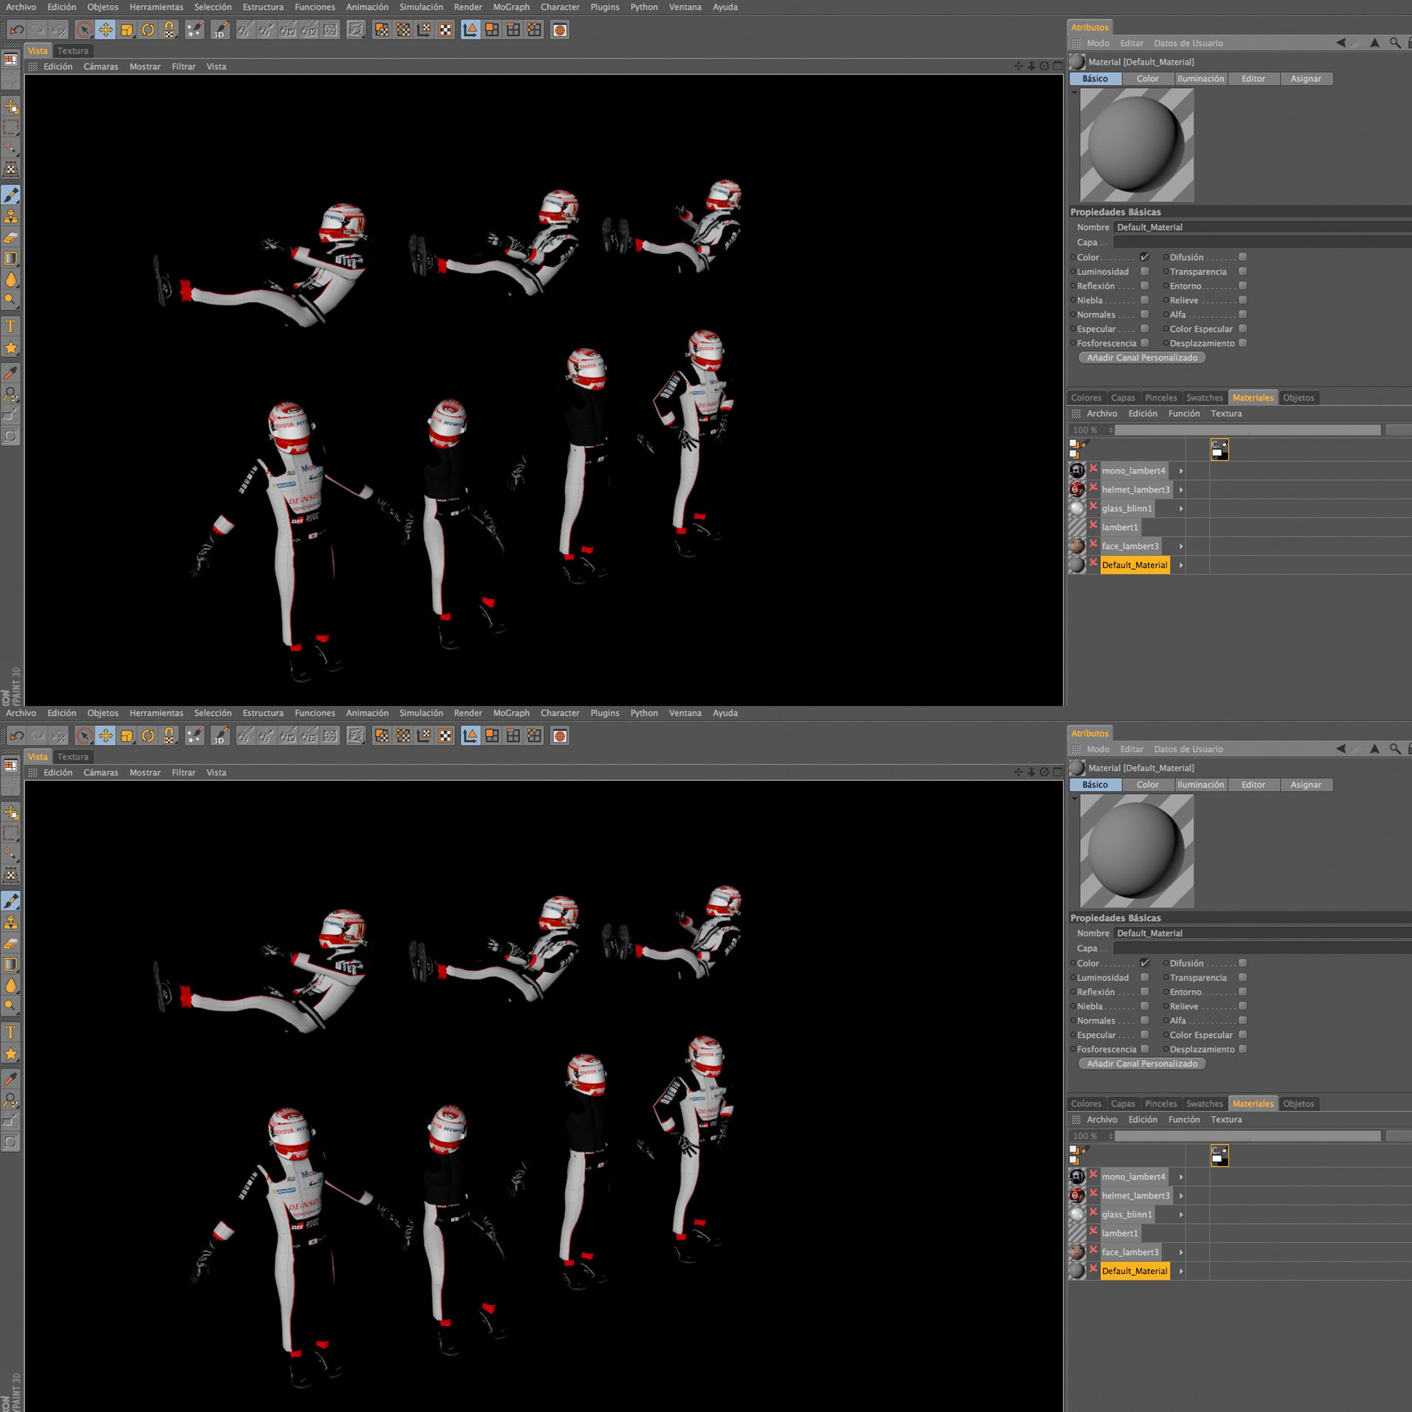Pick the Clone Stamp tool in upper window
The height and width of the screenshot is (1412, 1412).
(x=11, y=216)
